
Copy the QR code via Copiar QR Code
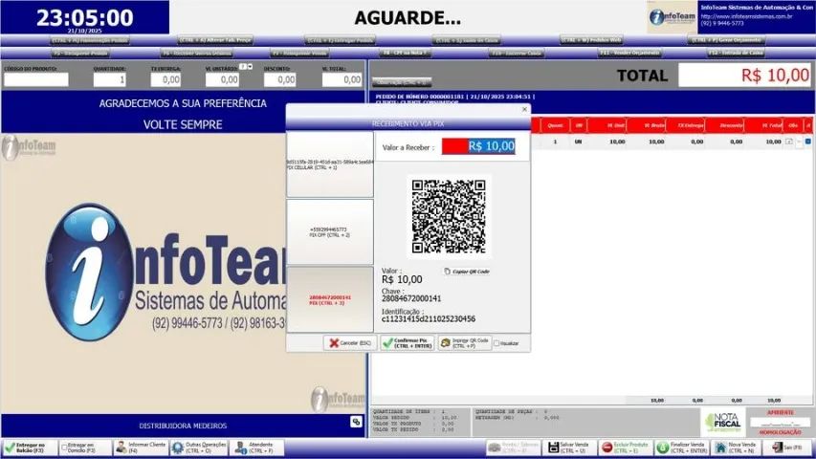pos(467,272)
